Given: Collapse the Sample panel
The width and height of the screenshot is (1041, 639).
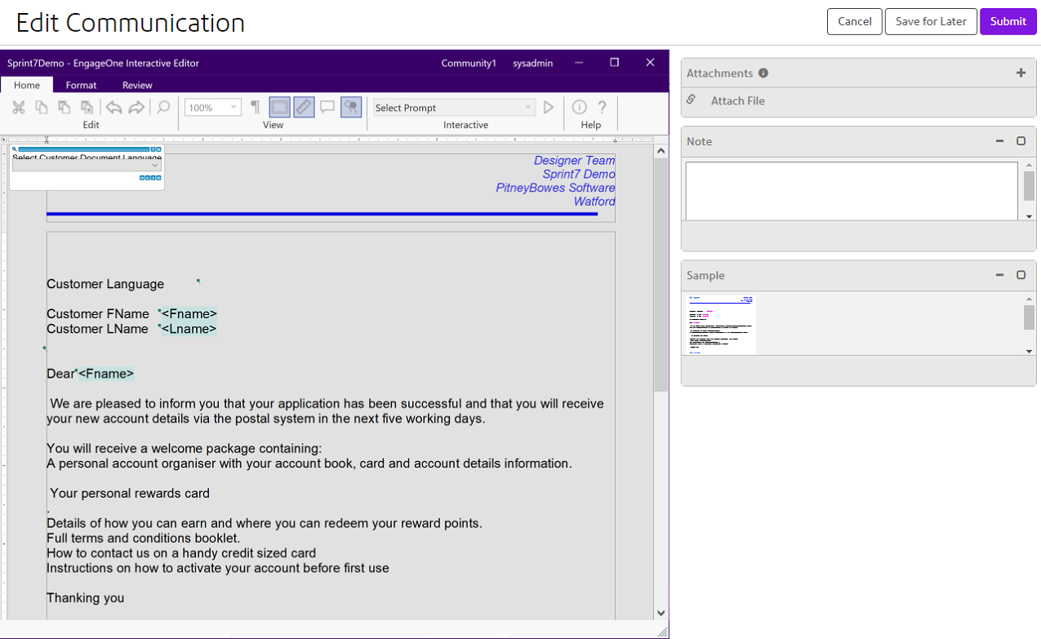Looking at the screenshot, I should tap(999, 275).
